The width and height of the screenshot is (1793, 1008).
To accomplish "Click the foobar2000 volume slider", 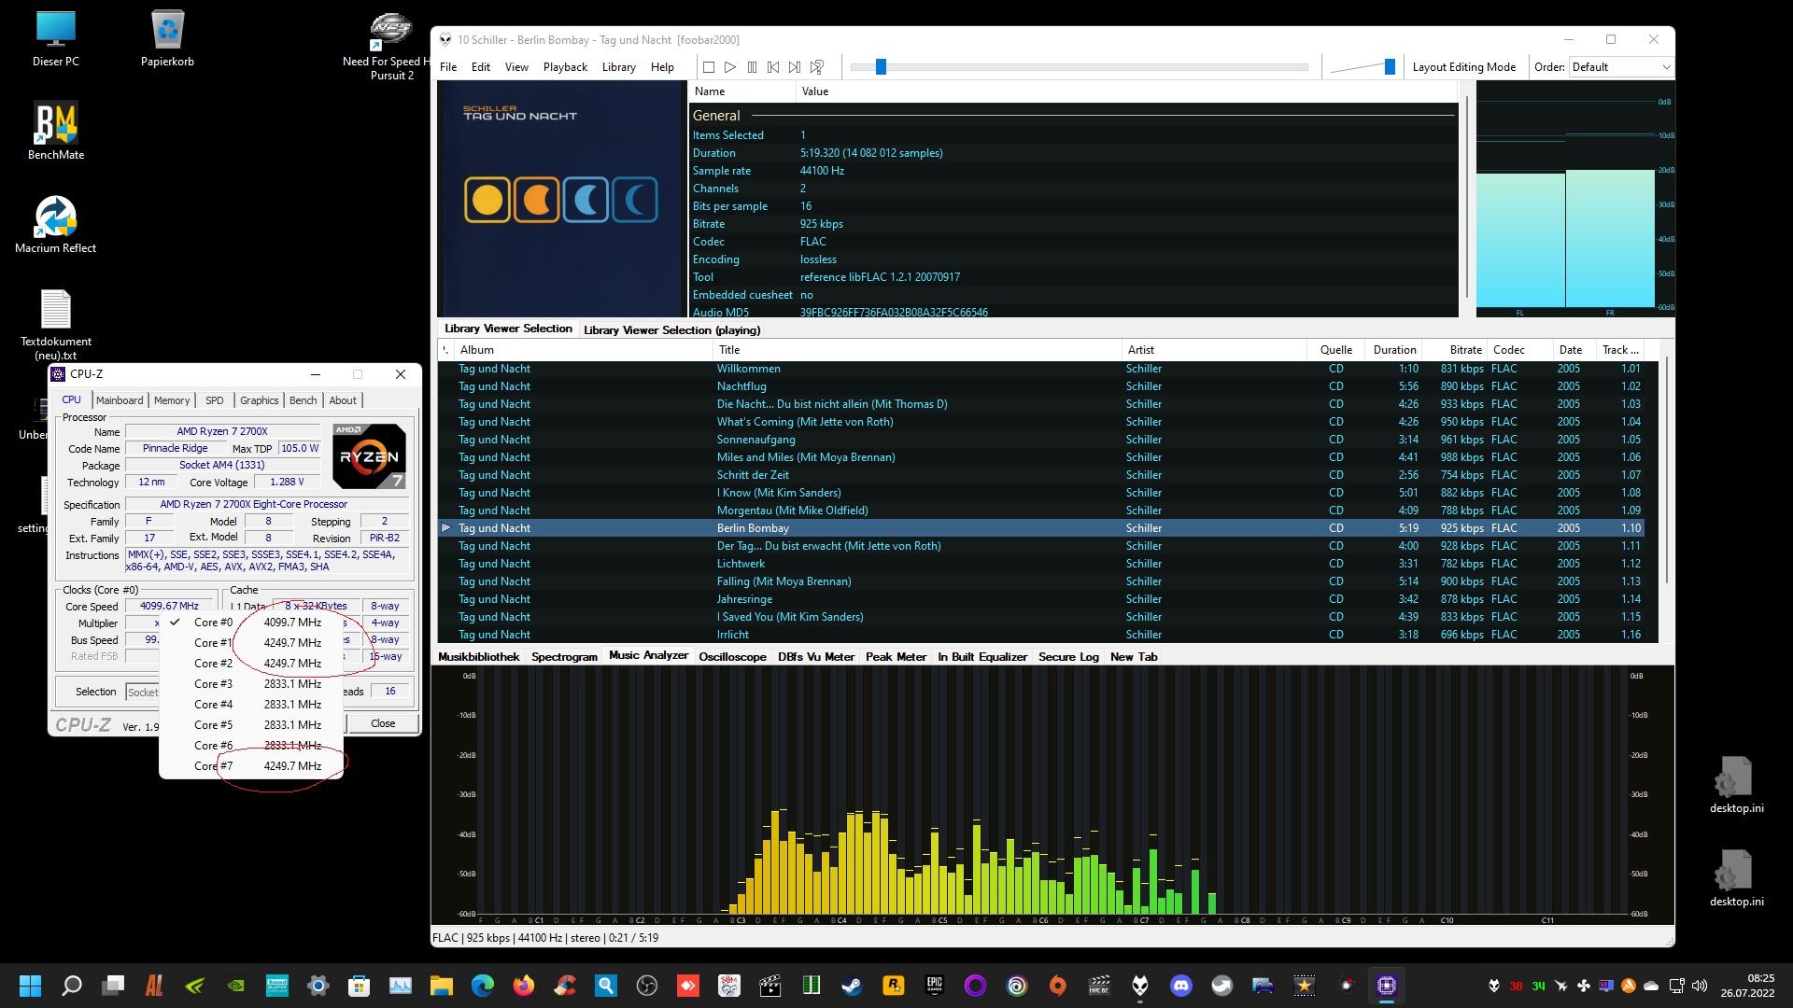I will point(1362,66).
